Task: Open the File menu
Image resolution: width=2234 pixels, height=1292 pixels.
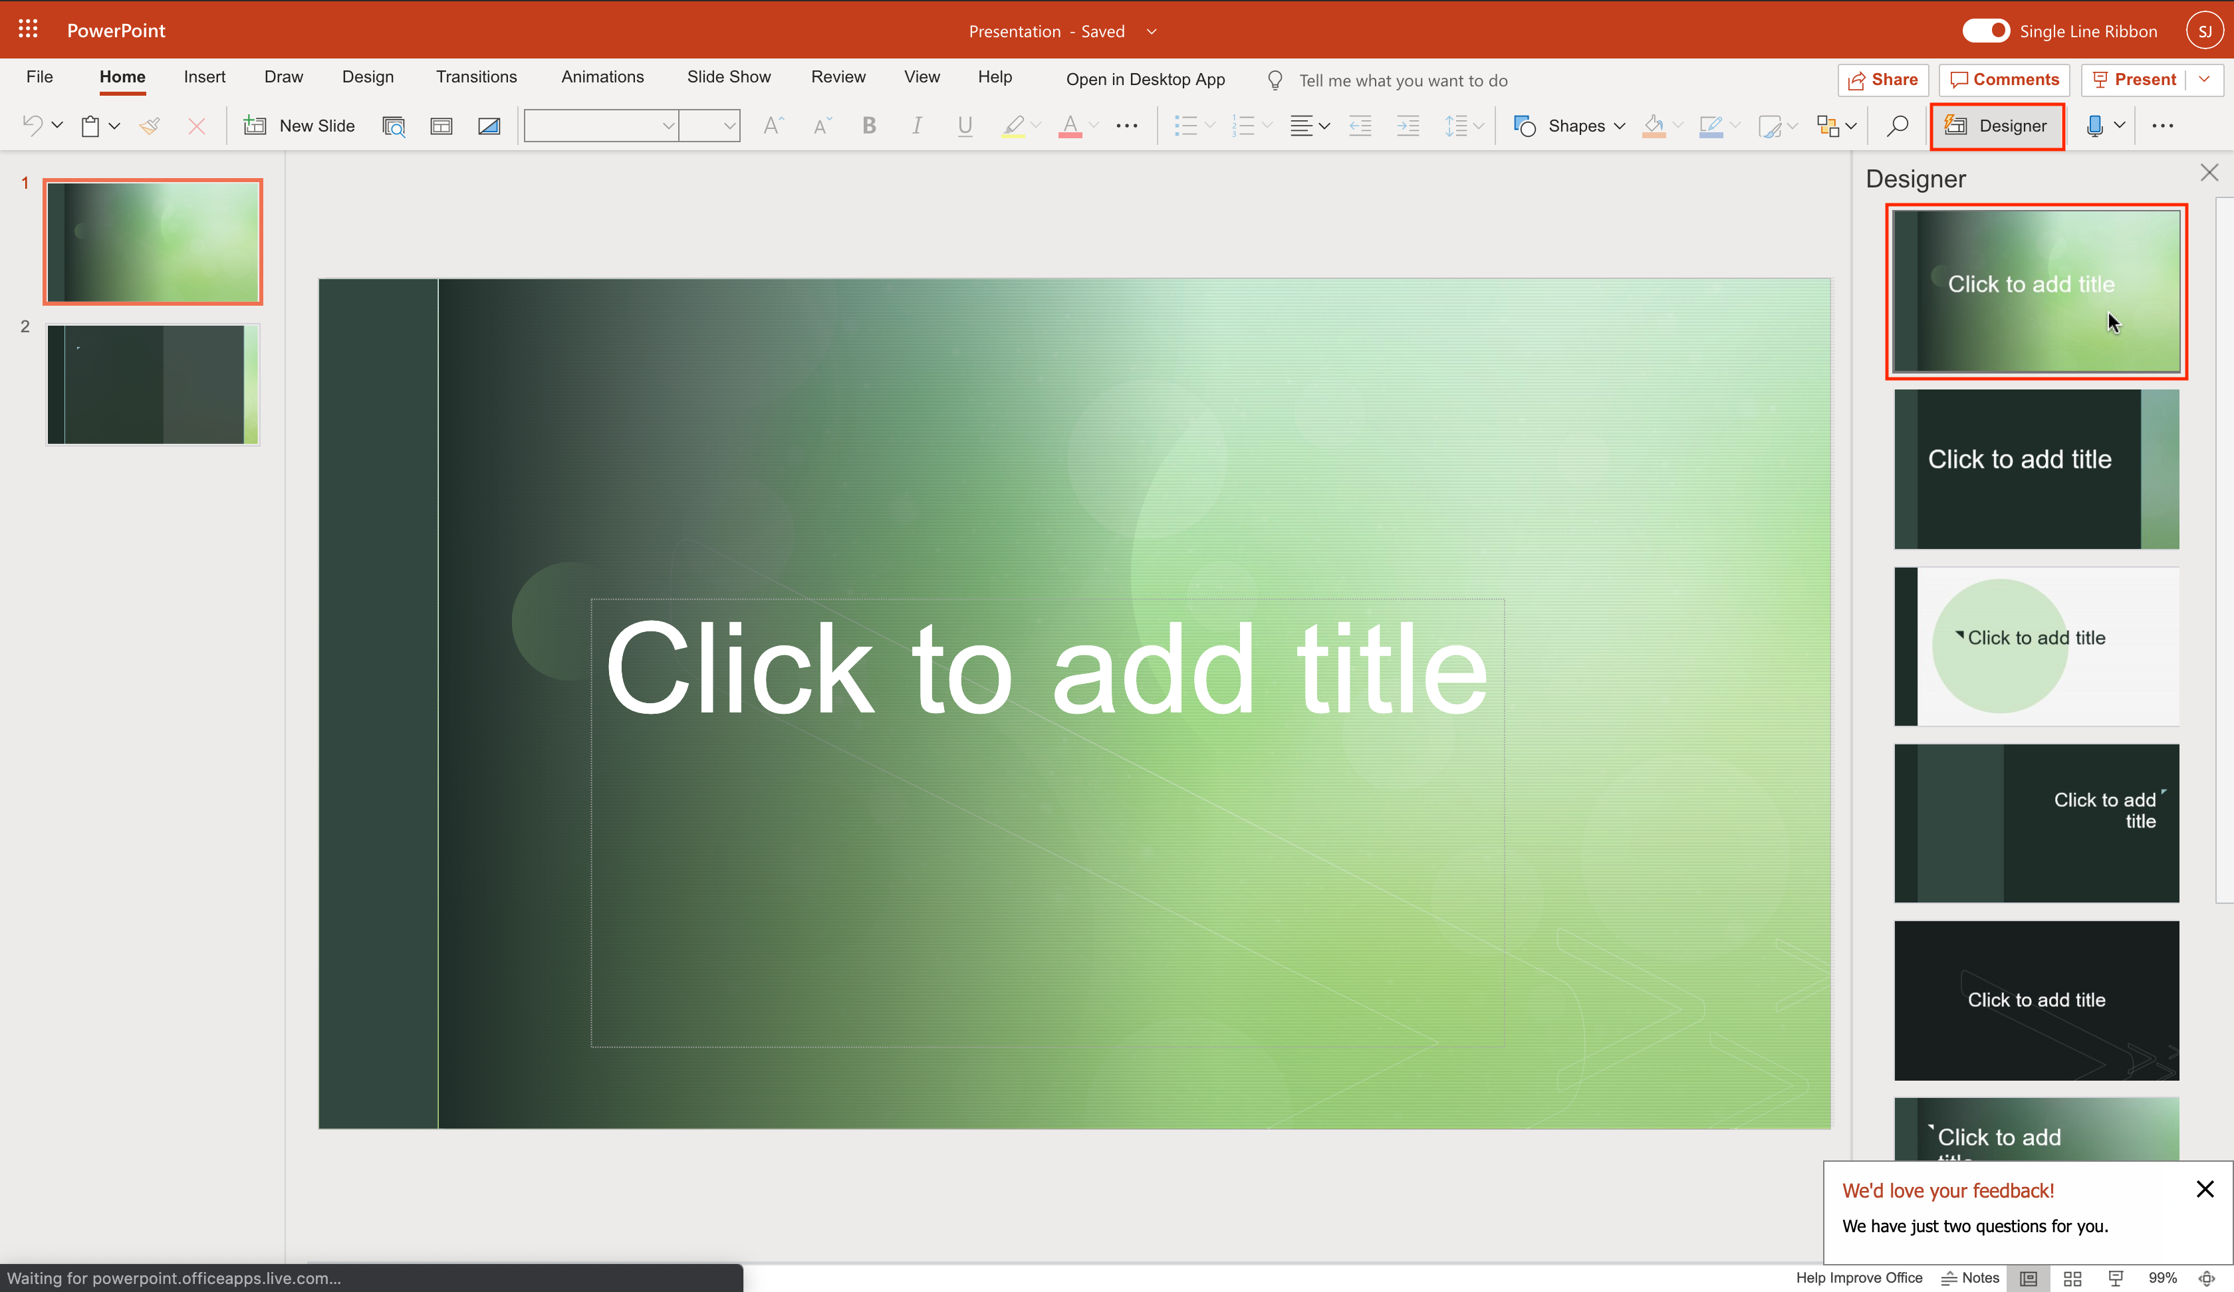Action: point(39,77)
